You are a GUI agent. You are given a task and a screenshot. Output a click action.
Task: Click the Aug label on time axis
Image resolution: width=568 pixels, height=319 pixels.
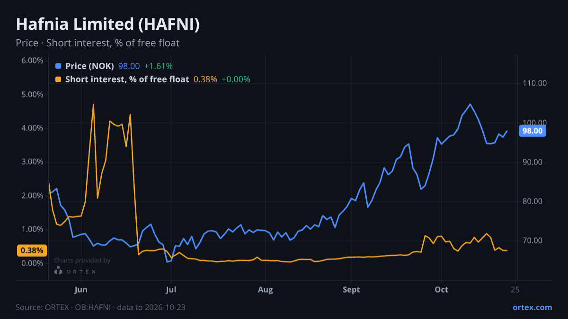[266, 290]
